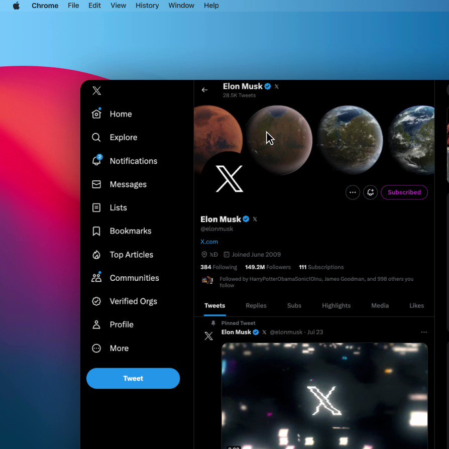Go back using the header arrow

204,90
